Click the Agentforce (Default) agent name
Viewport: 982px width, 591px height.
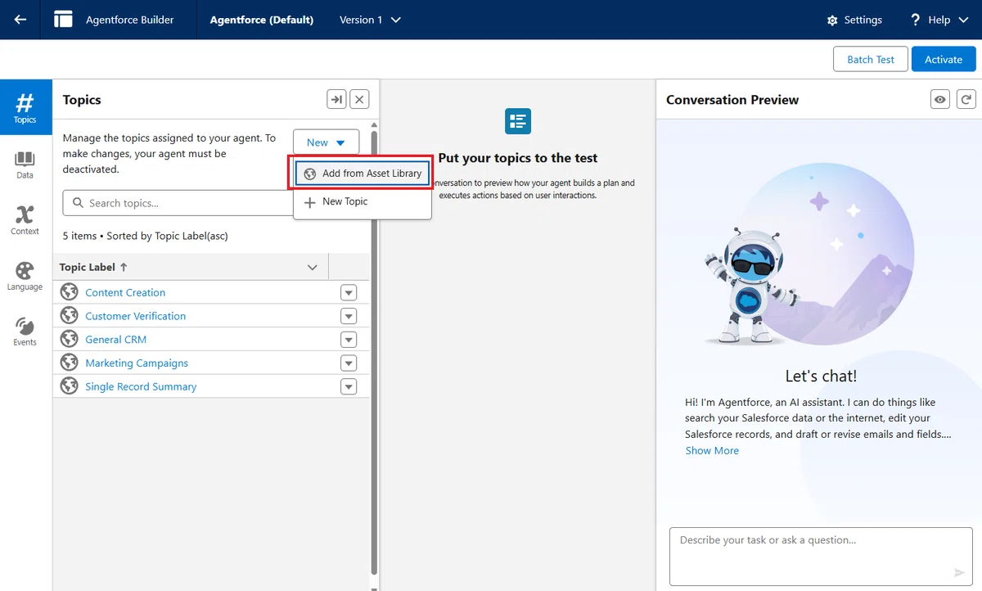click(x=262, y=20)
